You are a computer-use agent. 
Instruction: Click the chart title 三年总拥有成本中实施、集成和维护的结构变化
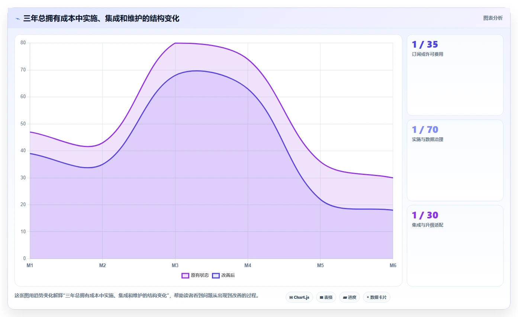coord(101,19)
